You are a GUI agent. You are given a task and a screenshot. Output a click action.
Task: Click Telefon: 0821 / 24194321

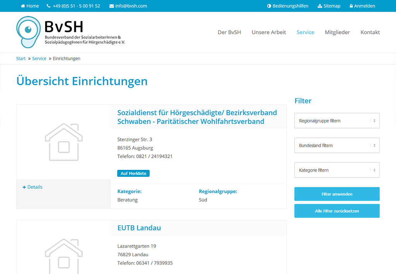coord(145,156)
